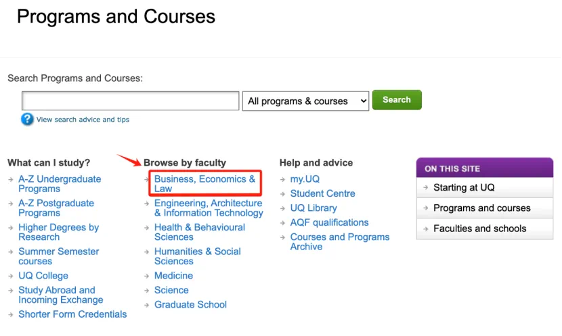
Task: Open the All programs & courses dropdown
Action: (x=306, y=101)
